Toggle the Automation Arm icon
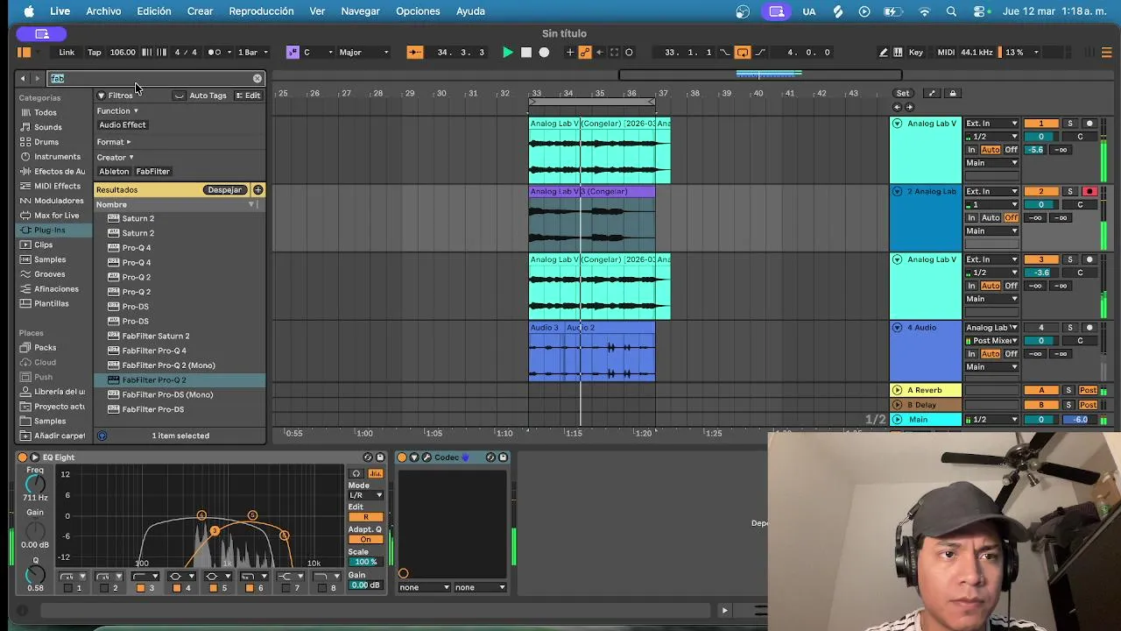 click(x=585, y=53)
